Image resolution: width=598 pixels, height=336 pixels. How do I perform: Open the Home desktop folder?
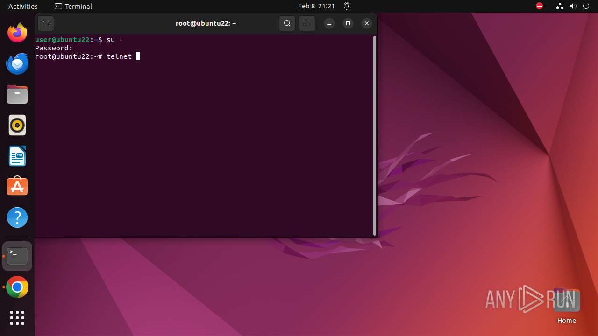click(x=566, y=306)
